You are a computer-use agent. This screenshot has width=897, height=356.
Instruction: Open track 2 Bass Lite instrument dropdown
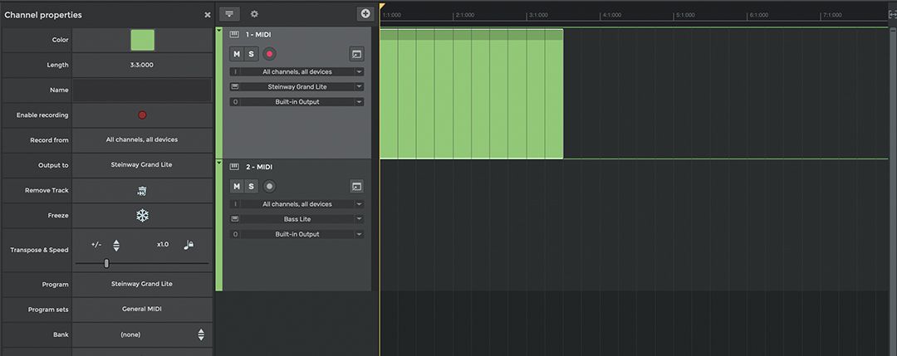tap(297, 219)
